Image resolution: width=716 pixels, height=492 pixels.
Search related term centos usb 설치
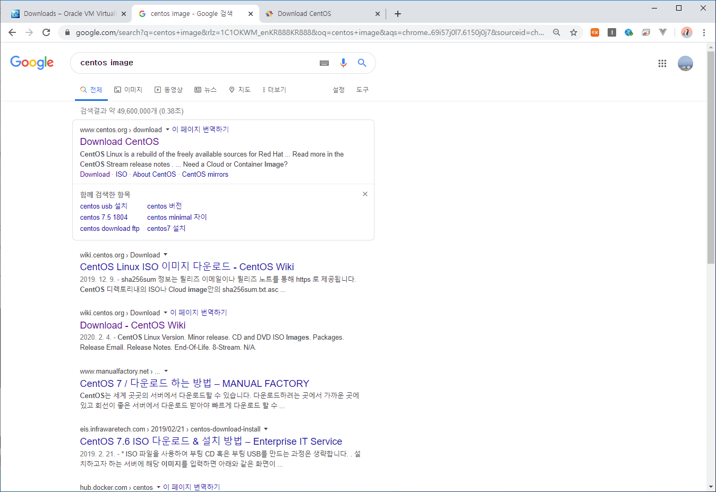pos(104,206)
